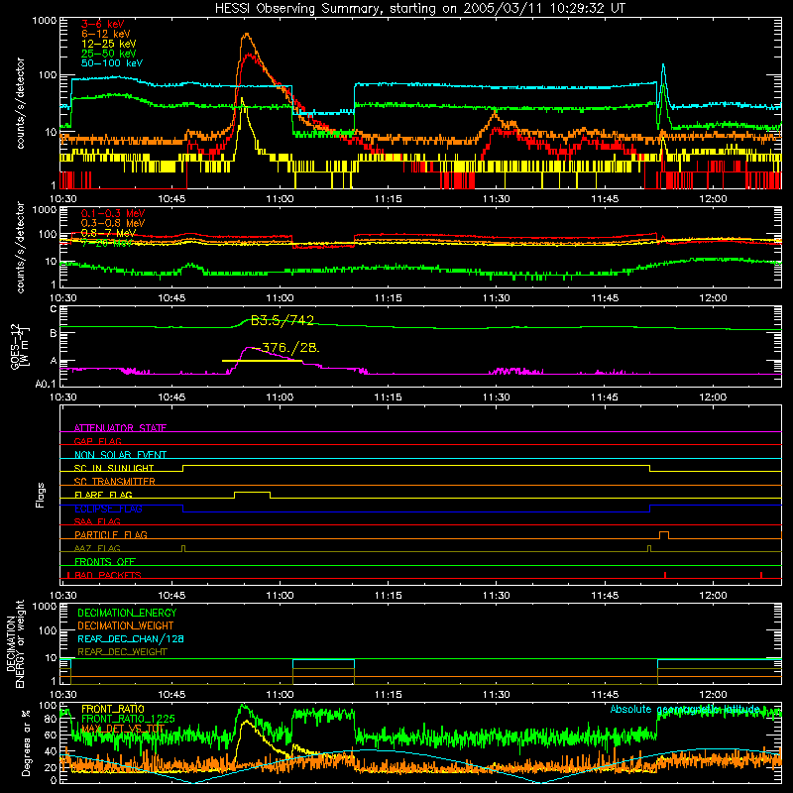Image resolution: width=793 pixels, height=793 pixels.
Task: Select the 'PARTICLE_FLAG' label
Action: 111,534
